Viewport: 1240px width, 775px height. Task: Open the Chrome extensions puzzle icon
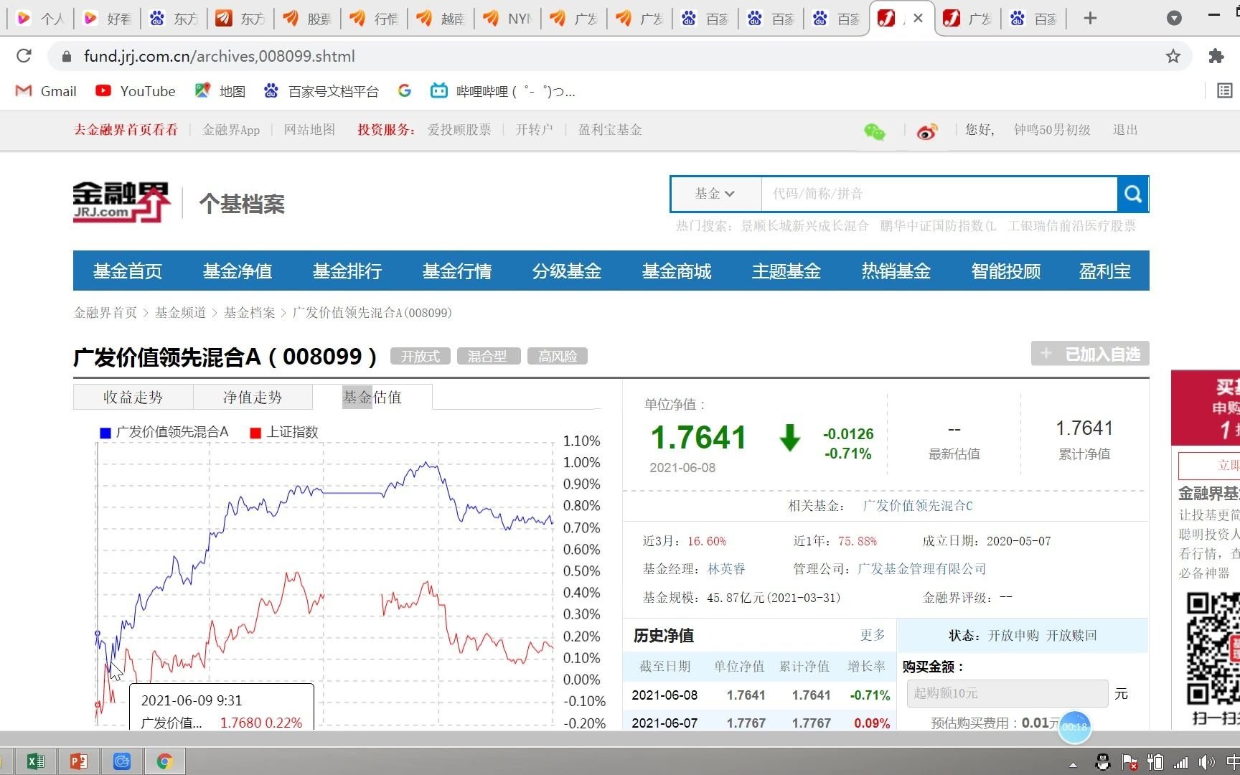click(1216, 56)
